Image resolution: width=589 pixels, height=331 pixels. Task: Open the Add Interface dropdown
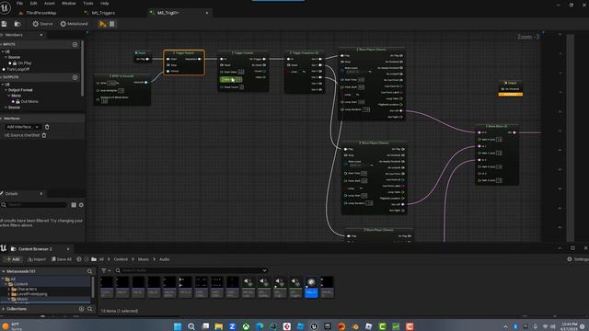point(22,127)
